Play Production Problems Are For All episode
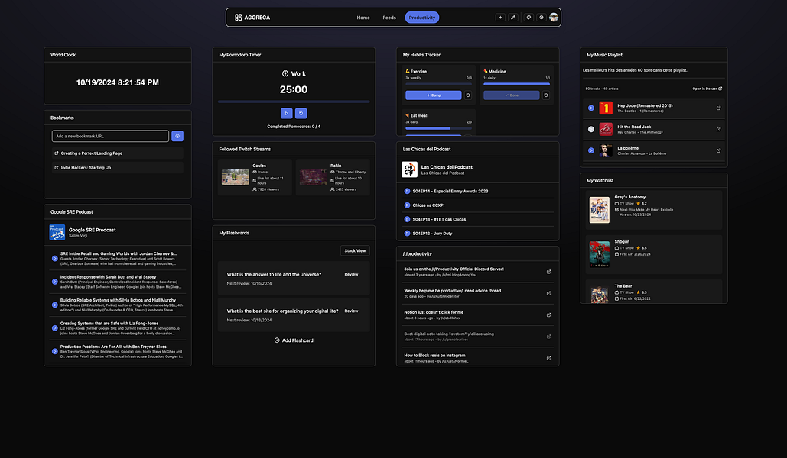Screen dimensions: 787x458 tap(55, 351)
